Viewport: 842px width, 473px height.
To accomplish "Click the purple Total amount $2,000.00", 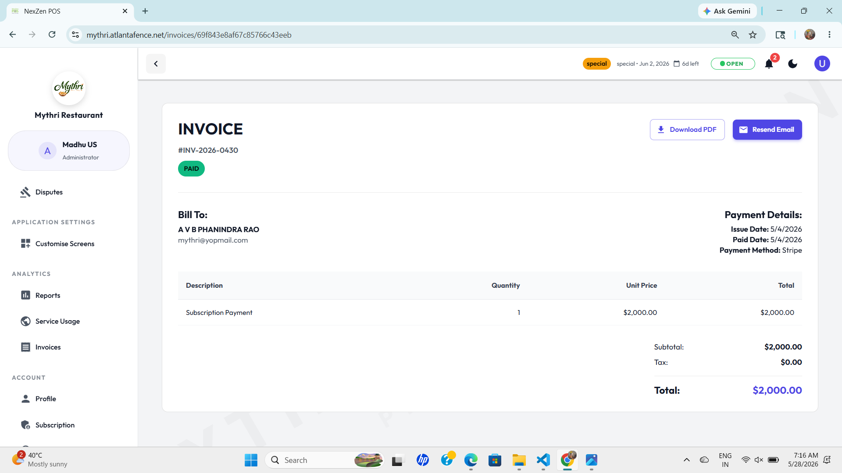I will pos(777,390).
